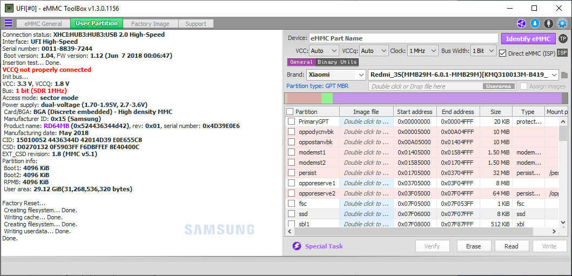Click the Read button

511,246
